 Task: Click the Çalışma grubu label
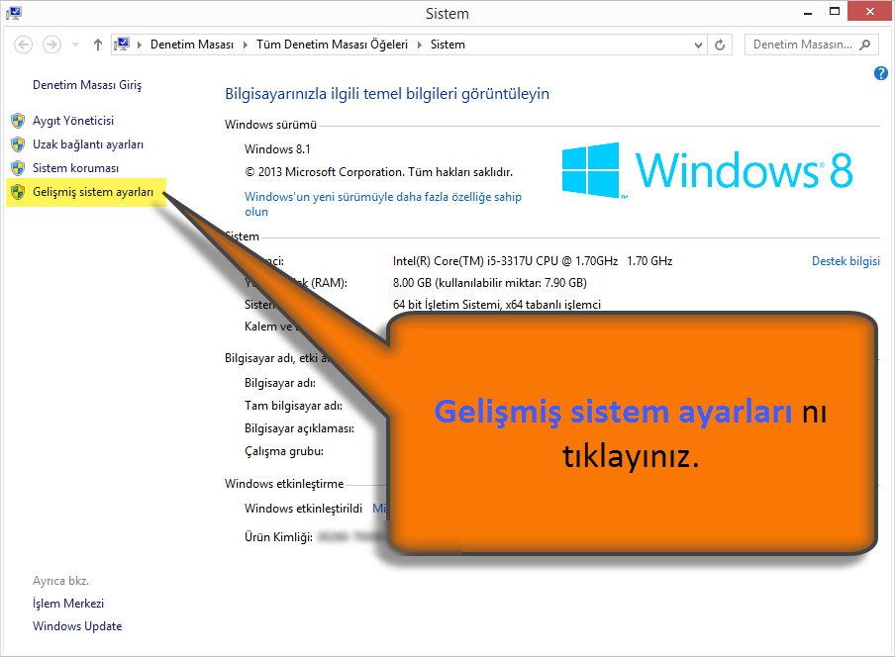tap(284, 451)
